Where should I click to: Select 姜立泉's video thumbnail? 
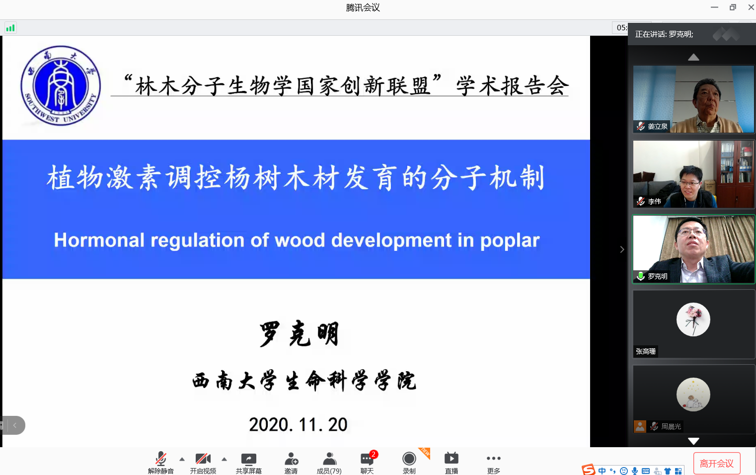coord(693,99)
